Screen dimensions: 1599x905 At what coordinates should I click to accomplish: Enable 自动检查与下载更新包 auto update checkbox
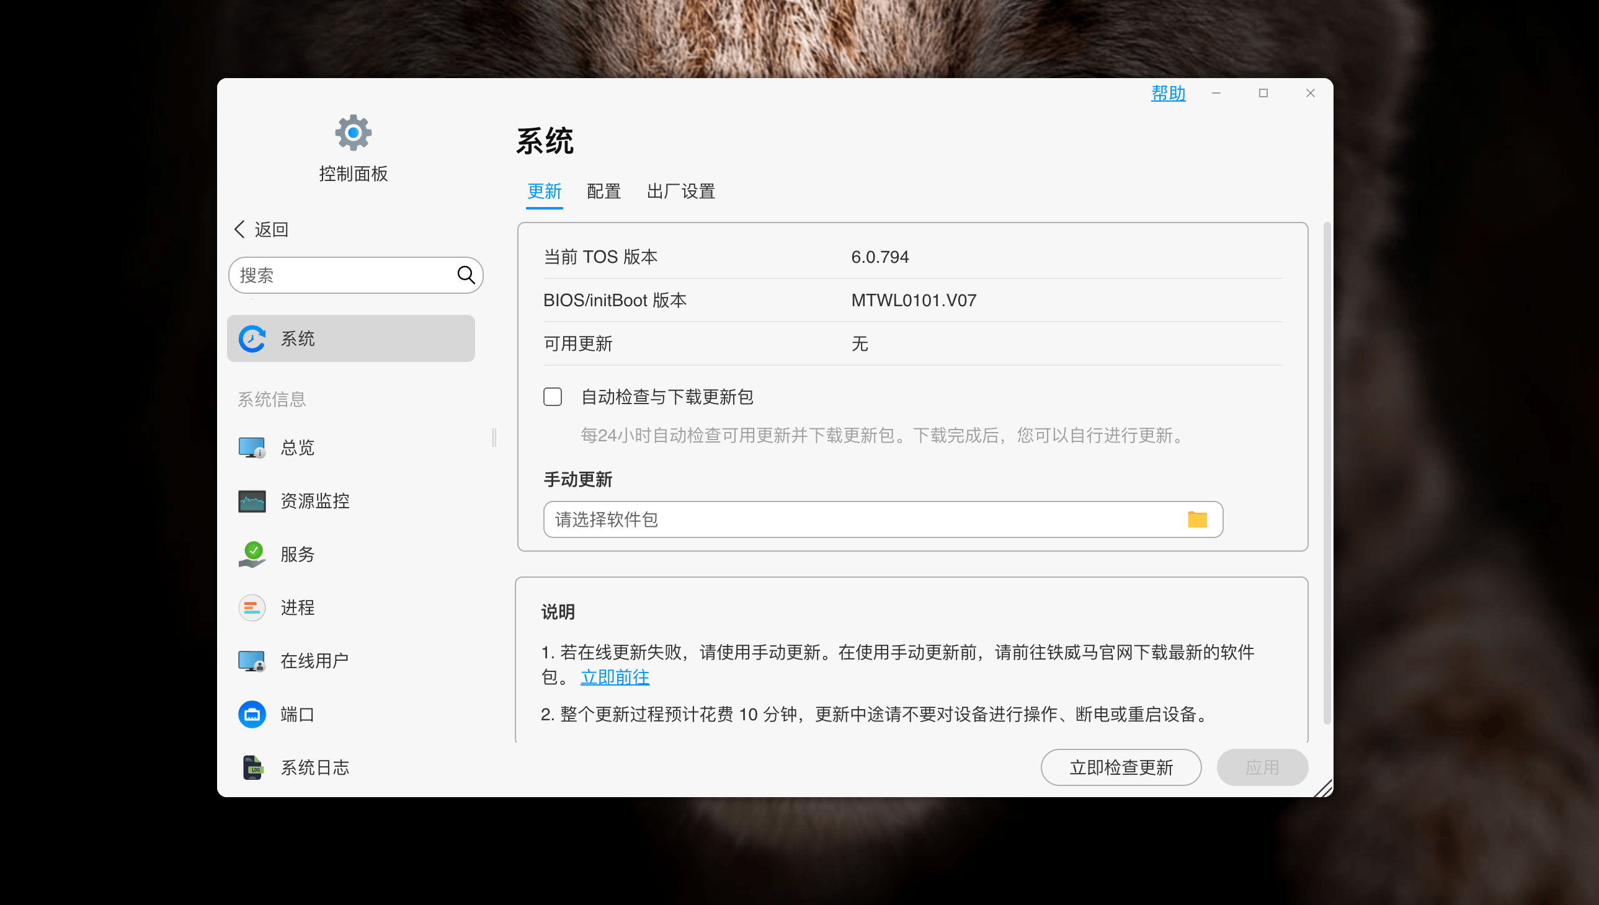552,397
